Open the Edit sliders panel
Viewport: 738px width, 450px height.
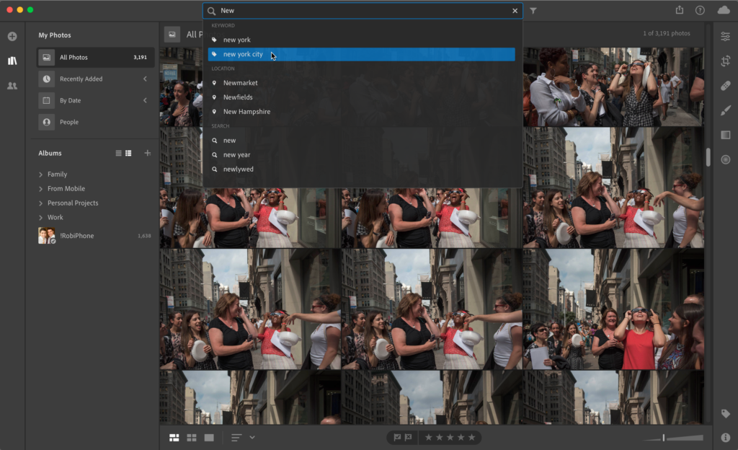coord(725,36)
